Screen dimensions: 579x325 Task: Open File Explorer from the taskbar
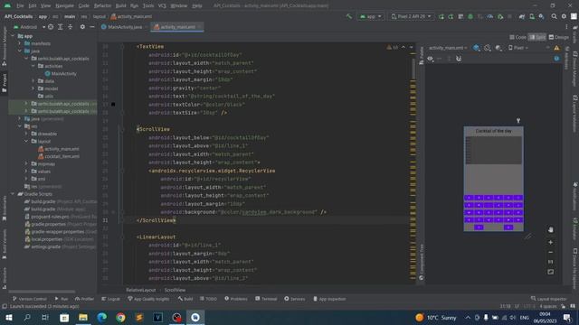pos(83,317)
